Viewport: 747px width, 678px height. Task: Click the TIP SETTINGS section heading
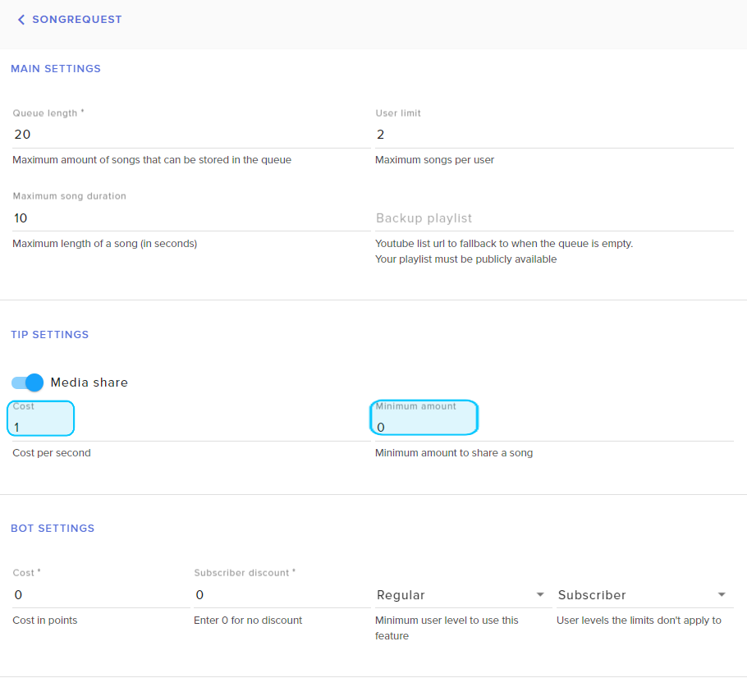point(49,335)
